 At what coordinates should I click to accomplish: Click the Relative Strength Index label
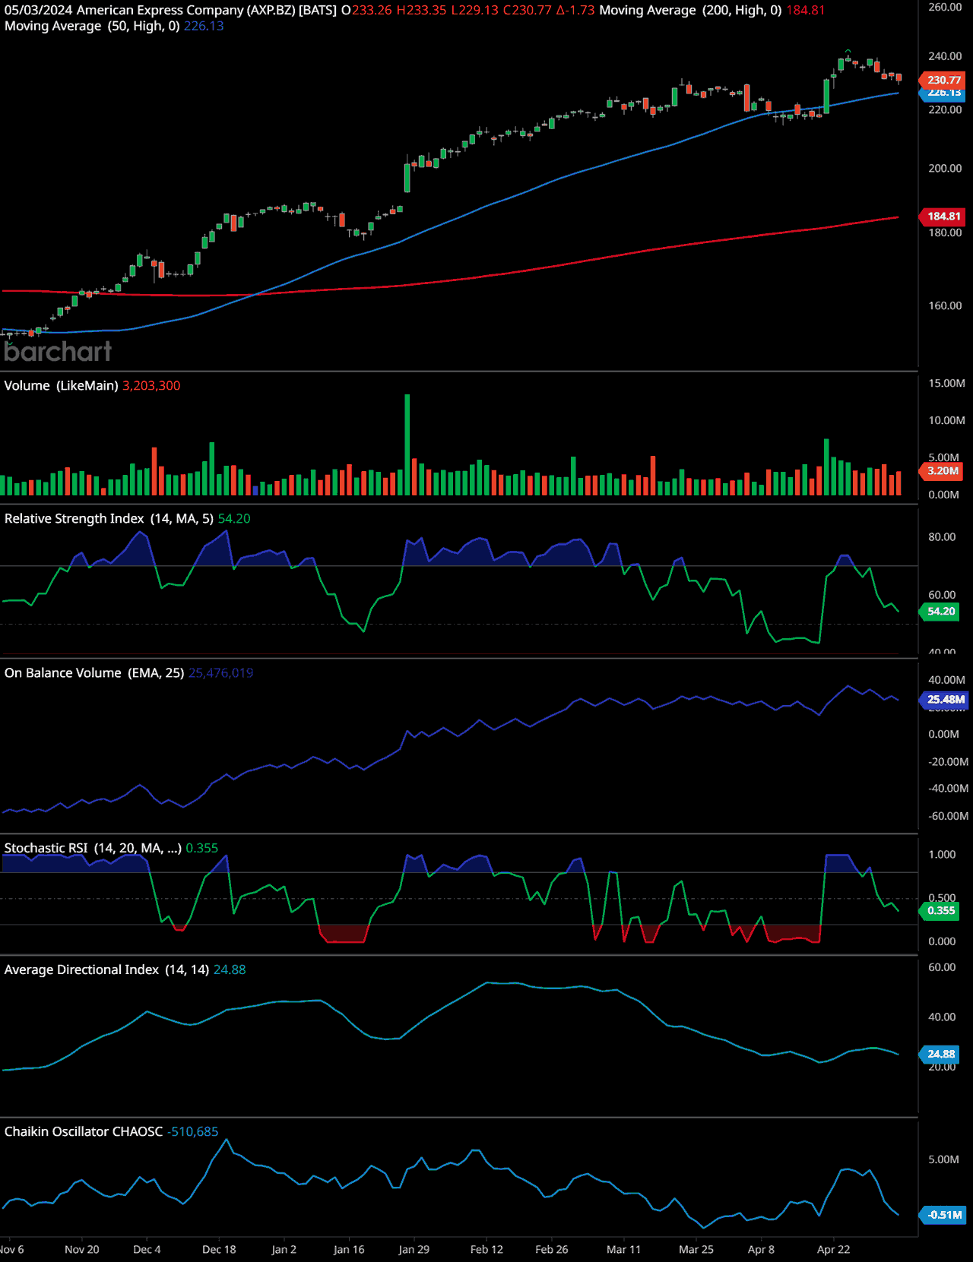[x=109, y=519]
